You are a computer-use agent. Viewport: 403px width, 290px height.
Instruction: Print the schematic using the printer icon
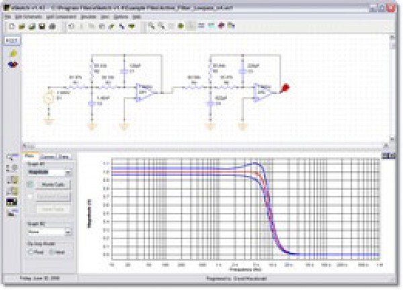coord(52,26)
